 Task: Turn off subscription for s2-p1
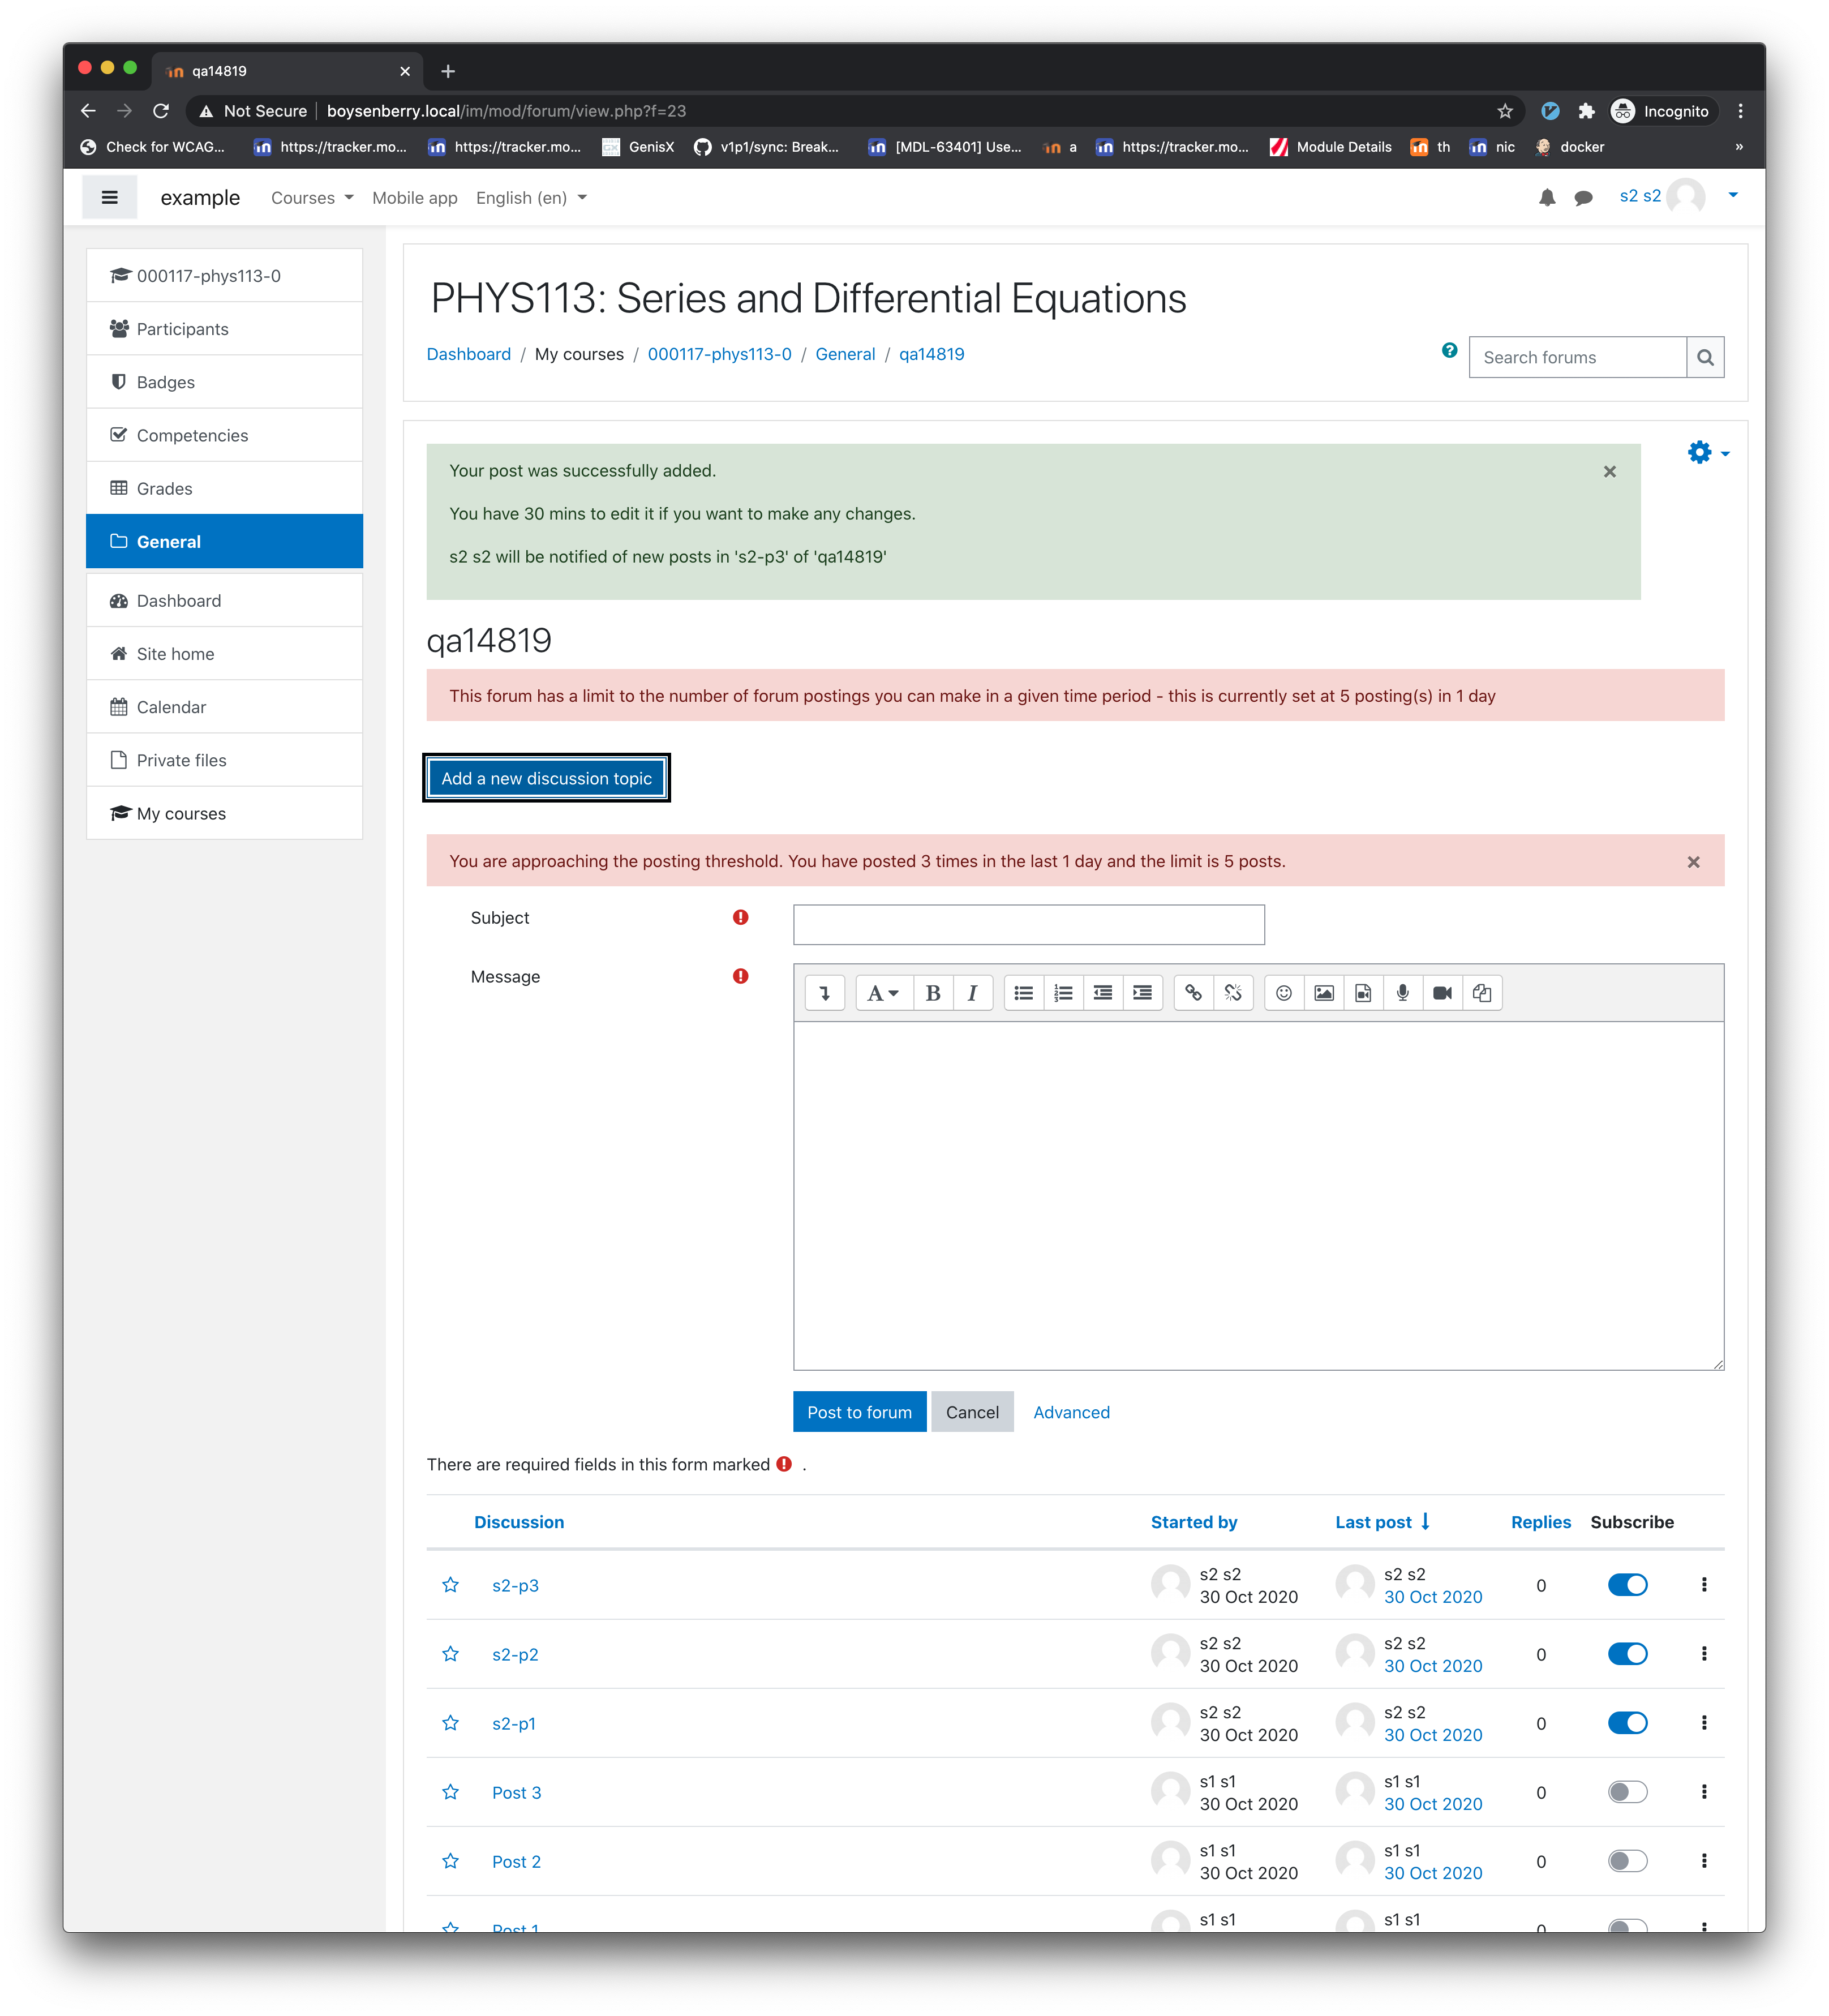tap(1627, 1723)
